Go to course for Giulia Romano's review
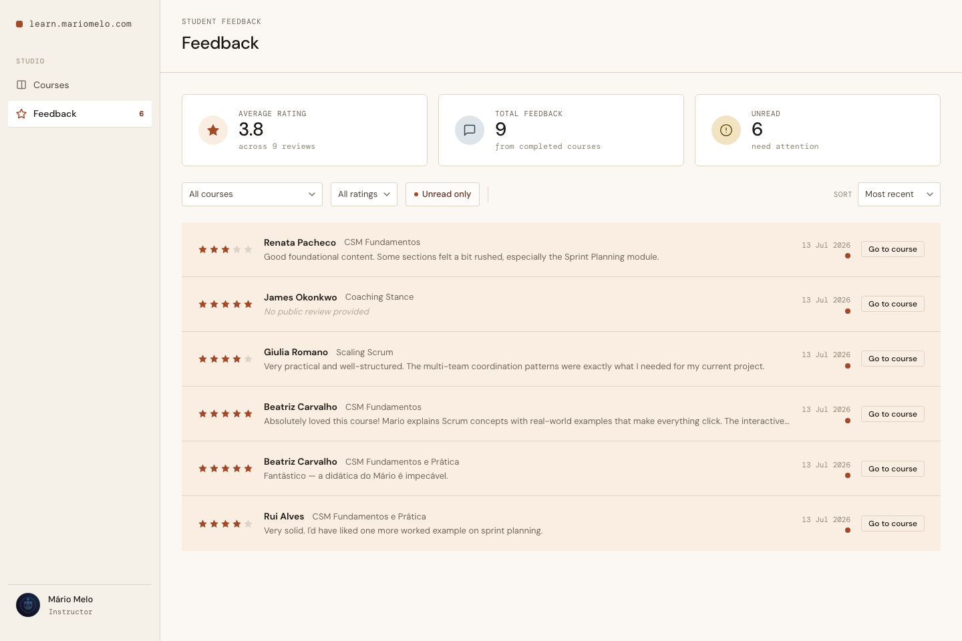 point(893,359)
